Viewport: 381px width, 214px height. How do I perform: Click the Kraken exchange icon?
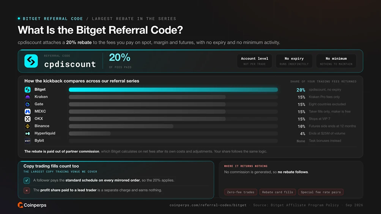coord(28,97)
